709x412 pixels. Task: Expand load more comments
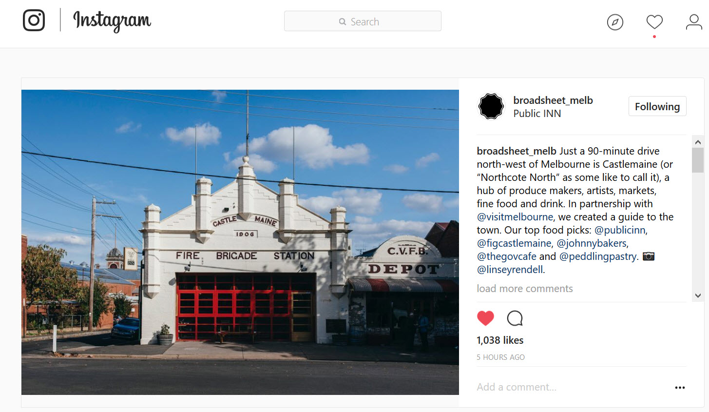click(525, 289)
